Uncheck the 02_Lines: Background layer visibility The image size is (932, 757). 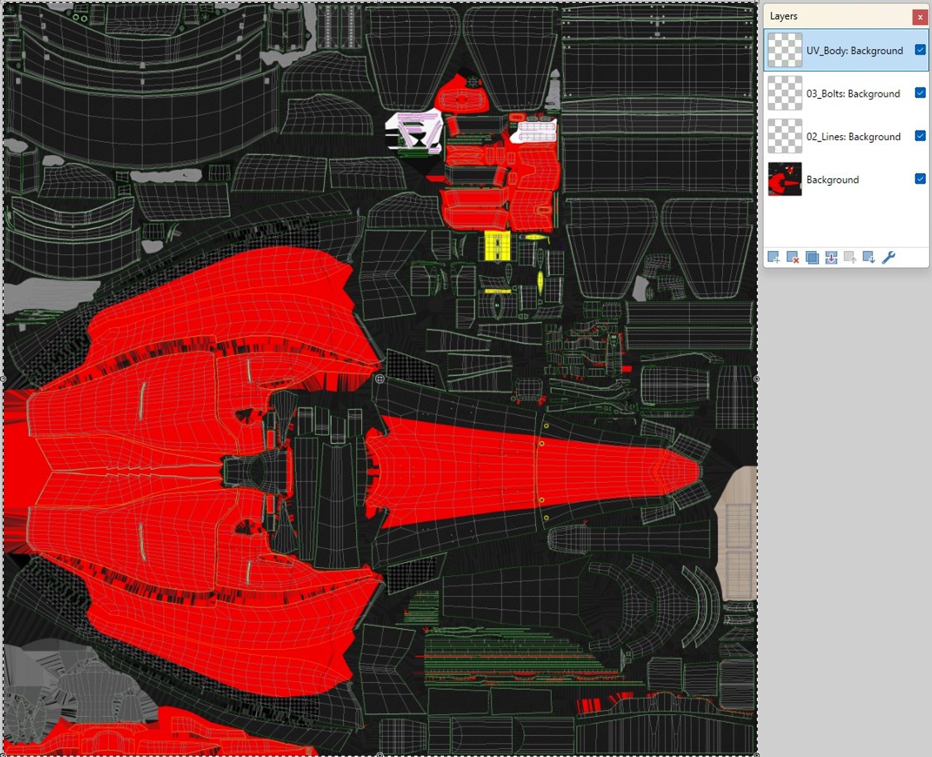tap(920, 136)
